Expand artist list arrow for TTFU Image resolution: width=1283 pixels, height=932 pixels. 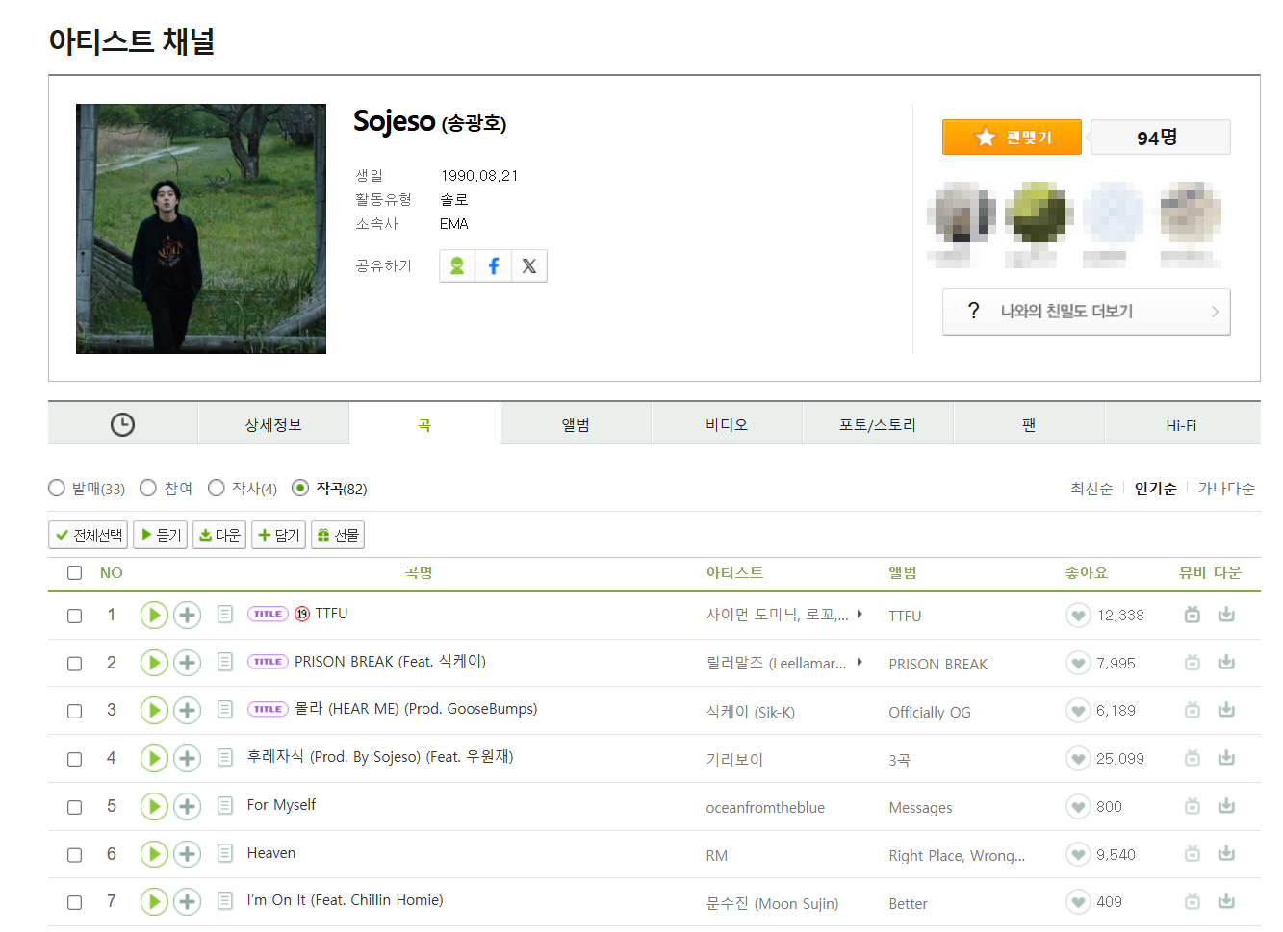click(860, 614)
